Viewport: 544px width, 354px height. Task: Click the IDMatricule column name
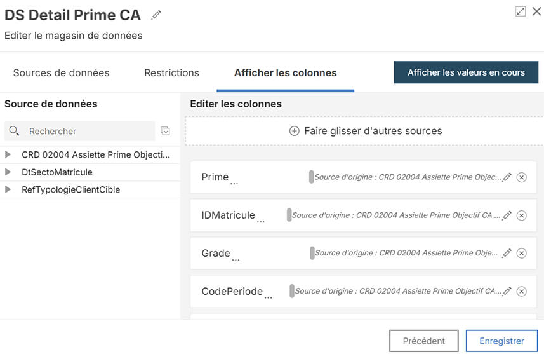coord(229,215)
